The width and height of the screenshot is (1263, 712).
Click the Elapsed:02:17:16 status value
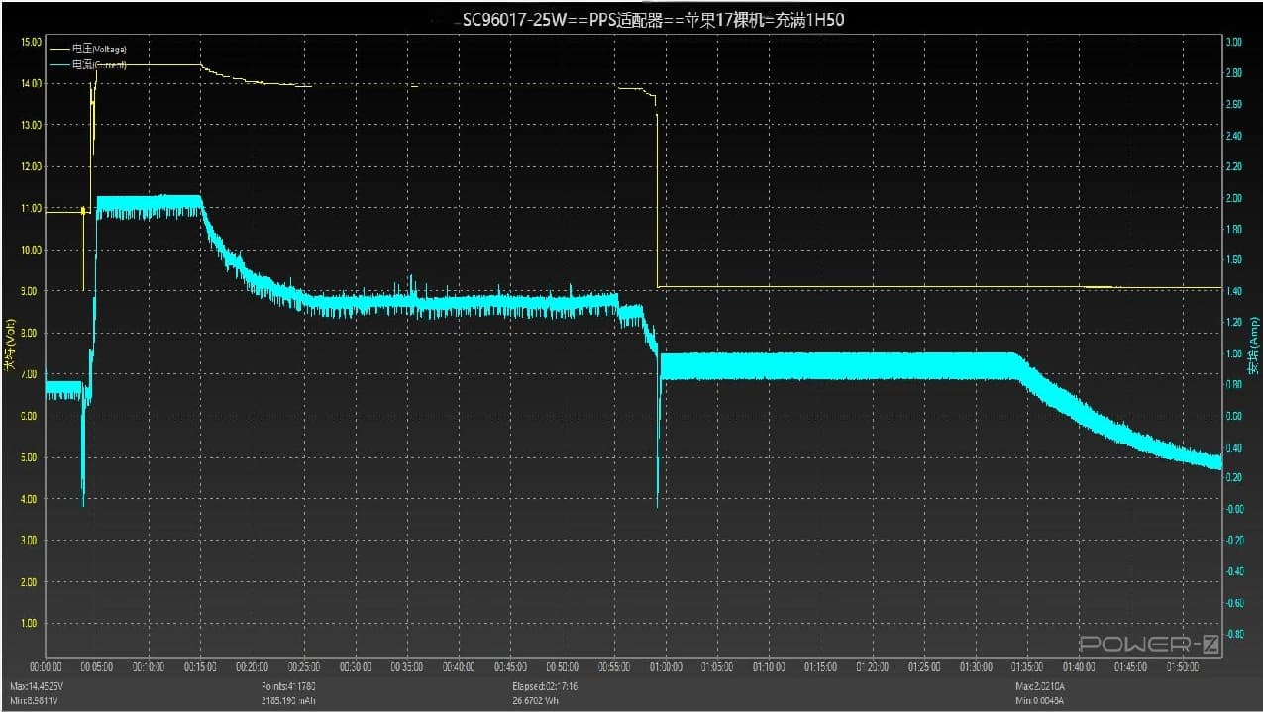(x=545, y=686)
